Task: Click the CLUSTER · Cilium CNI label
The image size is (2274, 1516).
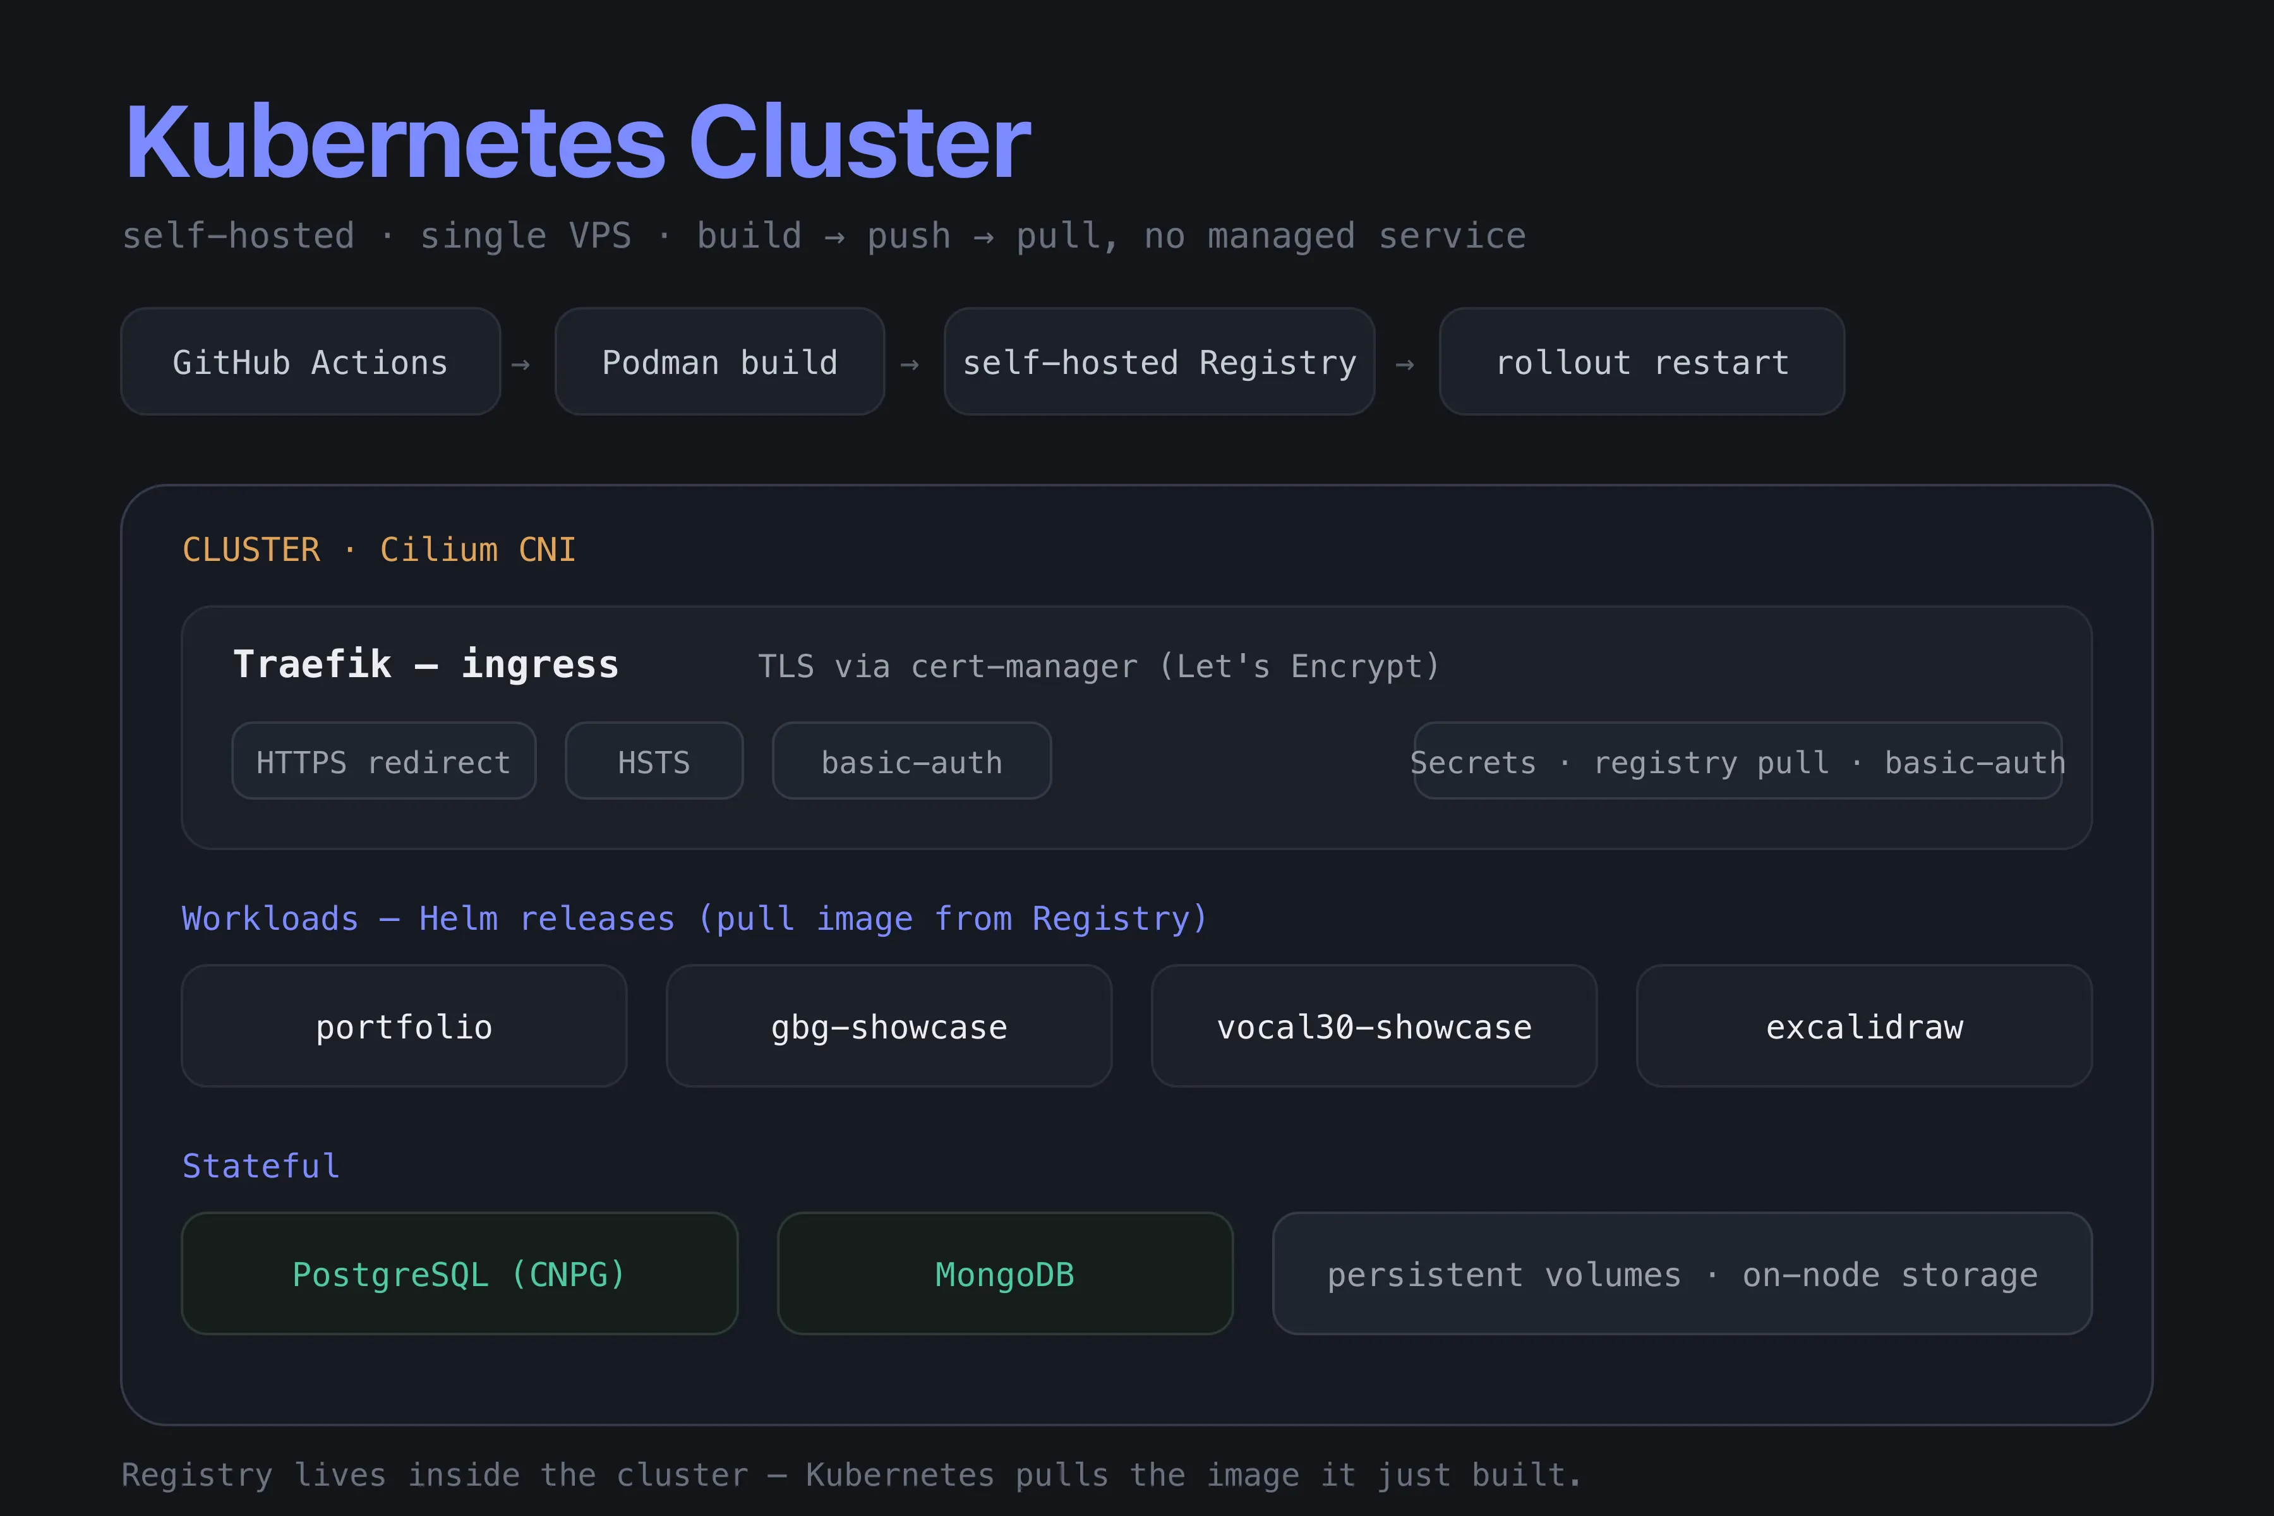Action: point(379,549)
